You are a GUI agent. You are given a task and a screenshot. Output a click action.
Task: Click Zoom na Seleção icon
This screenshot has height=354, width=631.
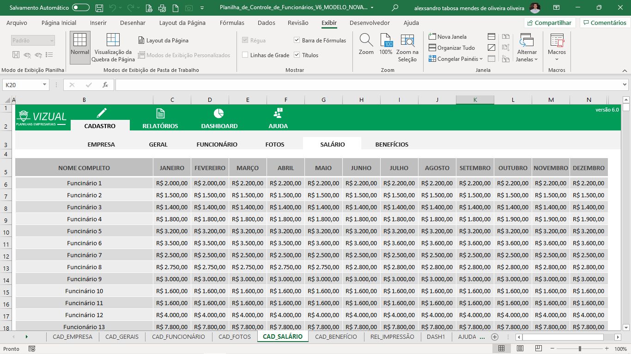click(407, 41)
